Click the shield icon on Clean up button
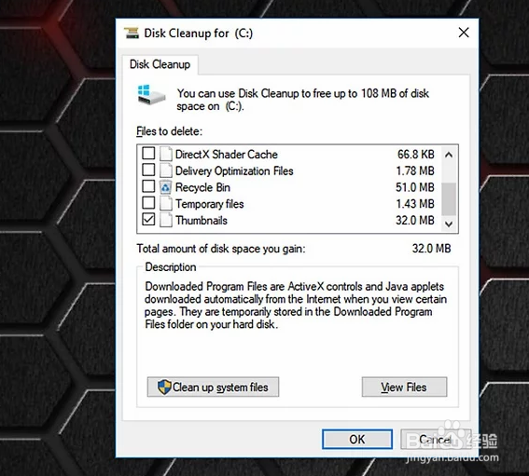Image resolution: width=529 pixels, height=476 pixels. (164, 388)
